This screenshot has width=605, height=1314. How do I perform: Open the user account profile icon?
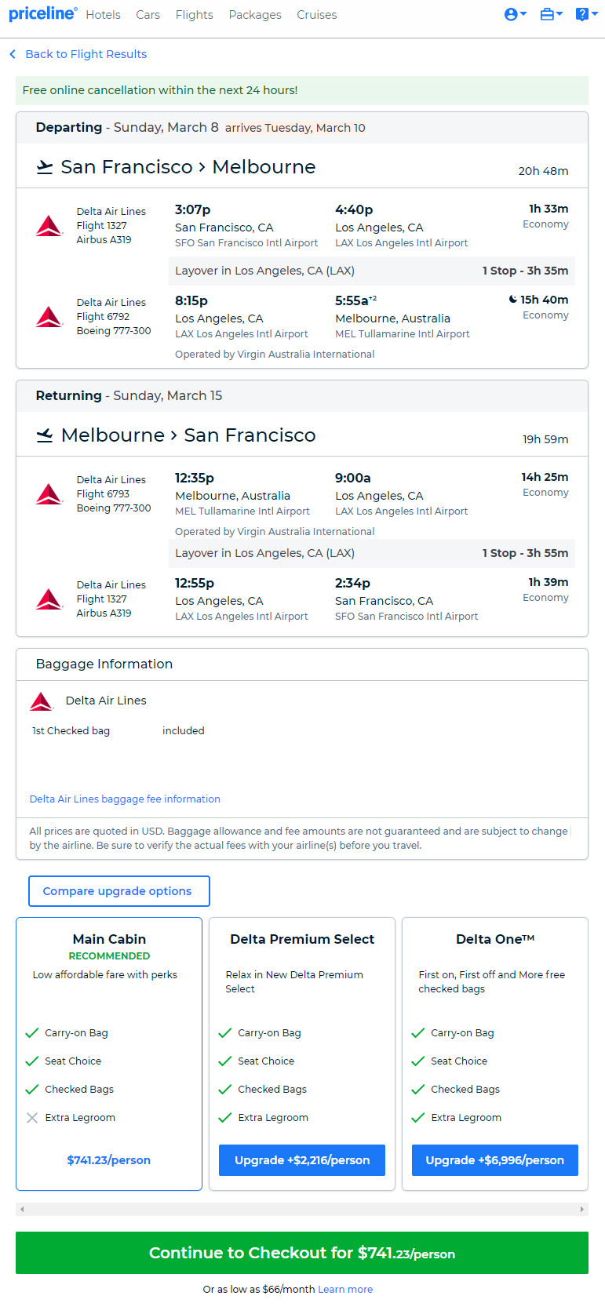point(515,14)
